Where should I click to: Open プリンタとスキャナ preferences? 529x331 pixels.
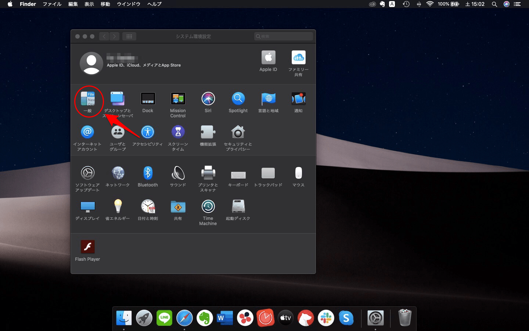click(208, 173)
